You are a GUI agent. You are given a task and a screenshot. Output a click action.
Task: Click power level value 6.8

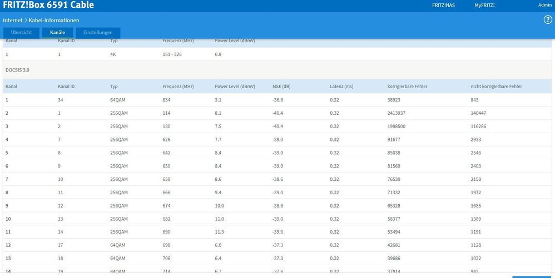pyautogui.click(x=218, y=54)
